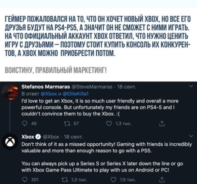The height and width of the screenshot is (184, 197).
Task: Reply to Stefanos Marmaras tweet via comment icon
Action: point(24,124)
